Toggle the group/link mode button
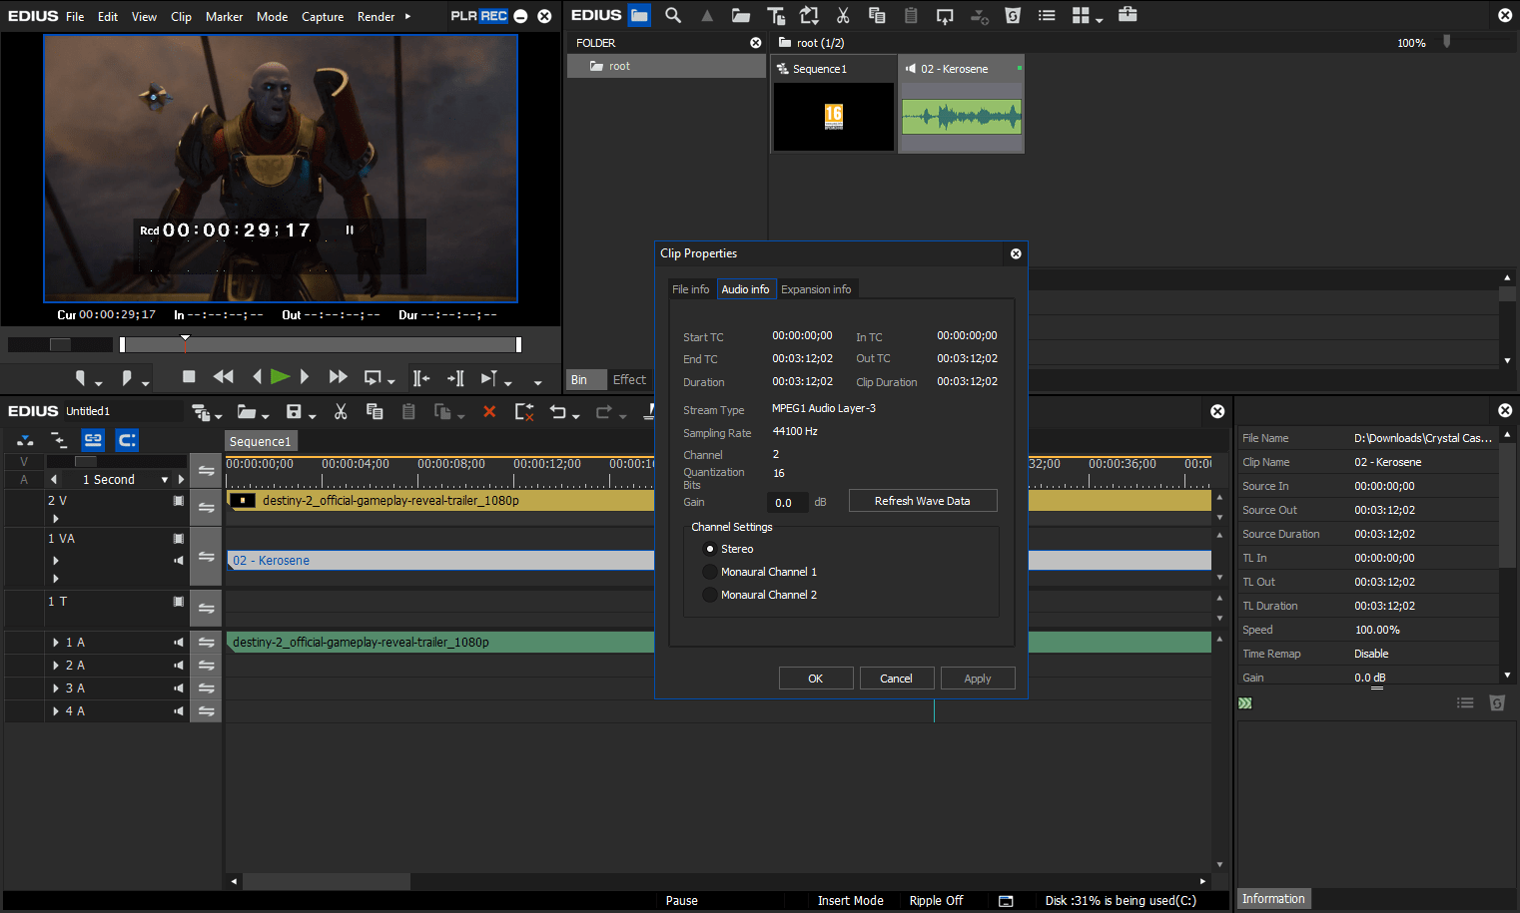The height and width of the screenshot is (913, 1520). pyautogui.click(x=93, y=440)
